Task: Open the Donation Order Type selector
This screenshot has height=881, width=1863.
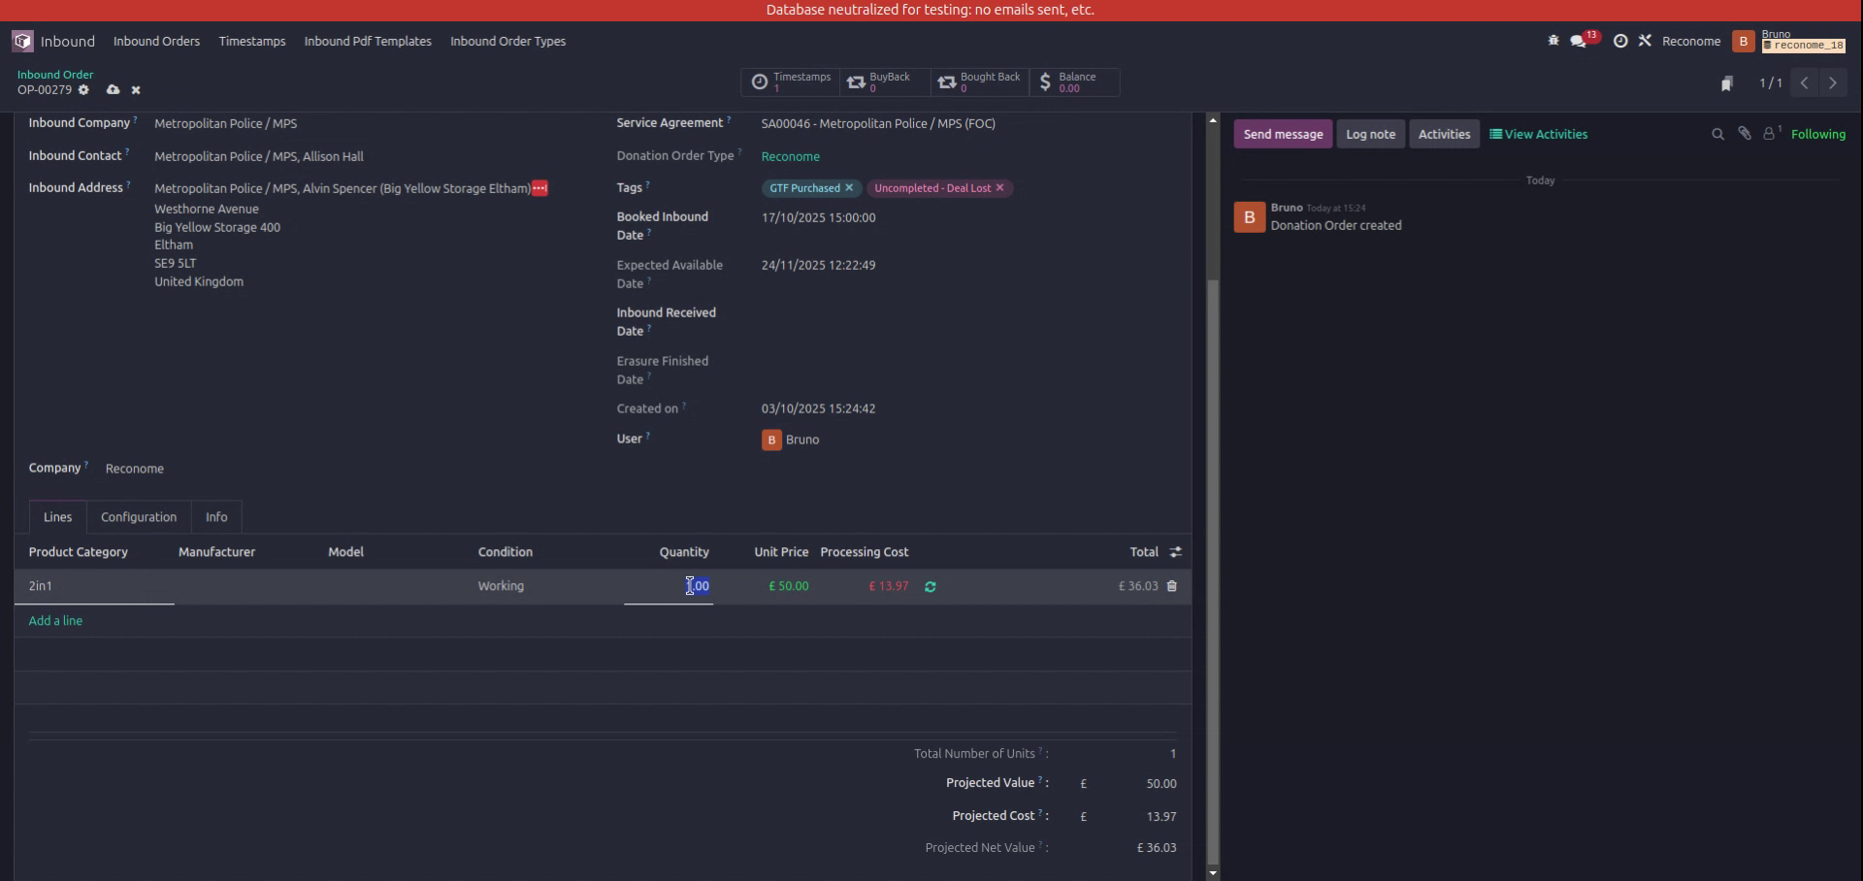Action: (791, 156)
